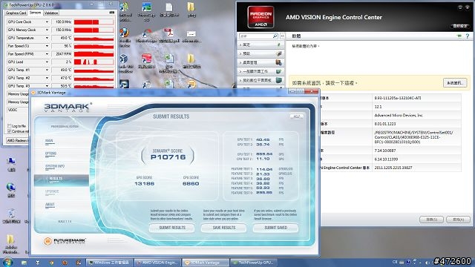Select the Sensors tab in GPU-Z
This screenshot has width=475, height=267.
[x=35, y=13]
